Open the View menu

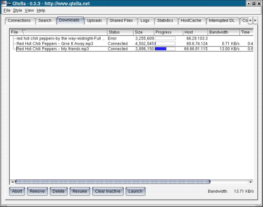29,11
